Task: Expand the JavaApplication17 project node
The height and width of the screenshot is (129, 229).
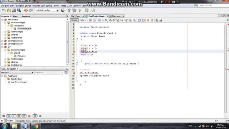Action: (x=2, y=44)
